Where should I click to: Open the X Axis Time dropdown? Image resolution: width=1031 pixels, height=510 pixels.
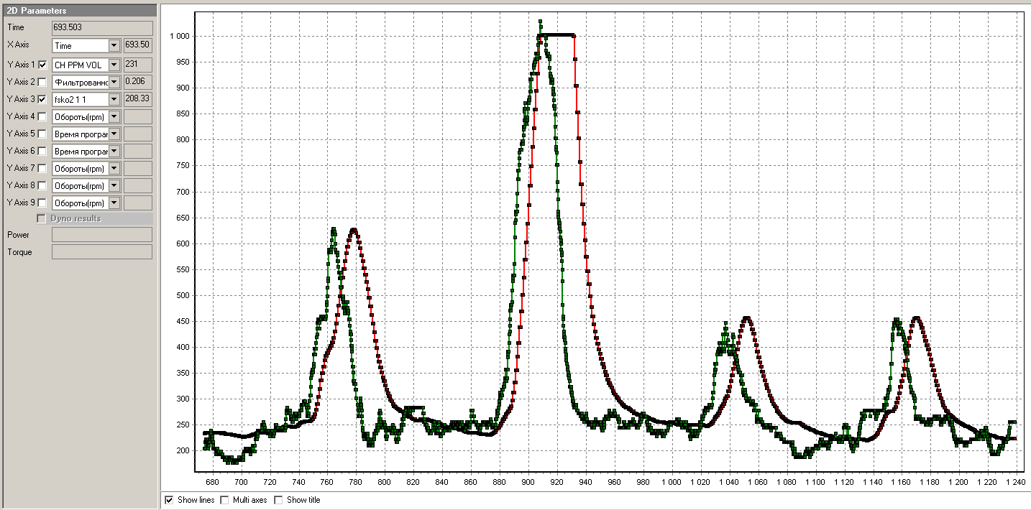point(114,46)
